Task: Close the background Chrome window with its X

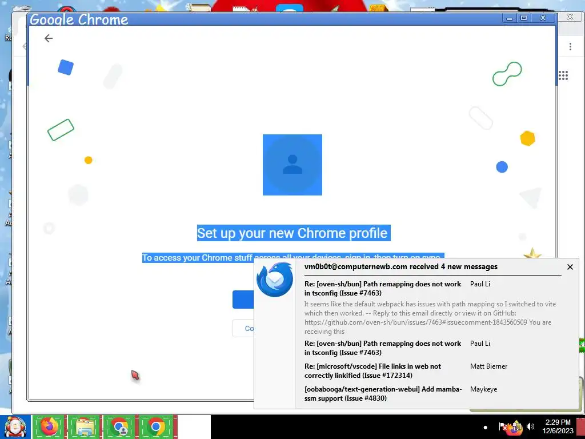Action: pos(570,17)
